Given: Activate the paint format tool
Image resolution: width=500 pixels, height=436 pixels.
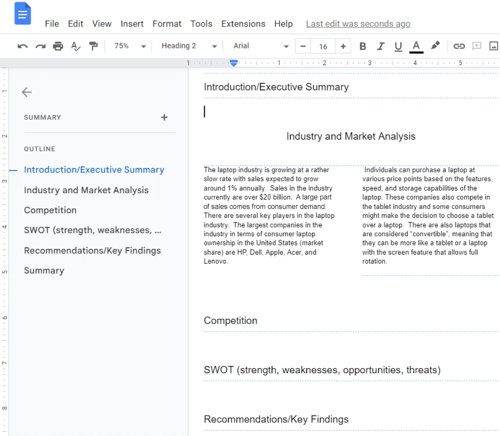Looking at the screenshot, I should 93,46.
